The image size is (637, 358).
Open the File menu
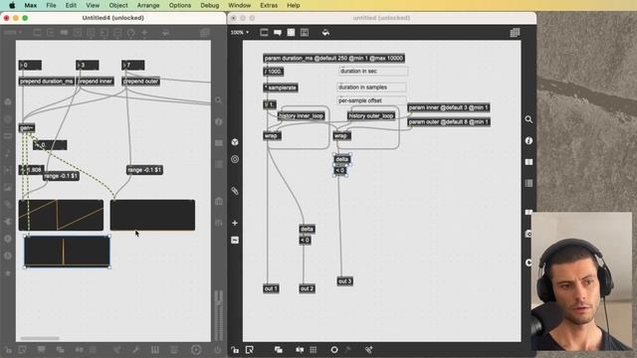pyautogui.click(x=51, y=5)
